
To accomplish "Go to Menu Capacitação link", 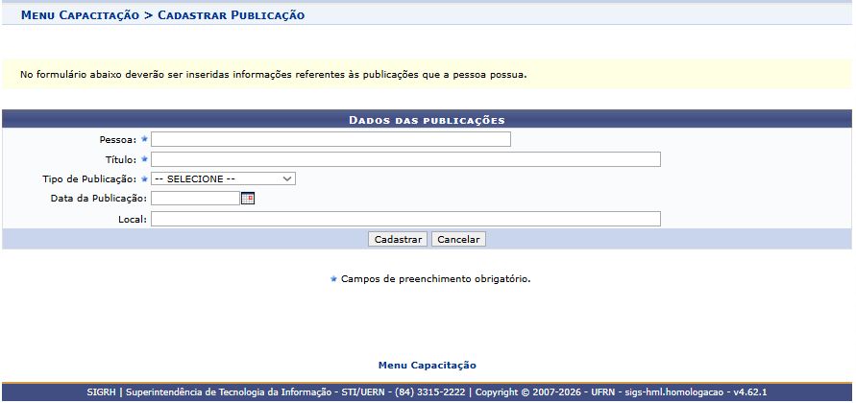I will coord(428,366).
